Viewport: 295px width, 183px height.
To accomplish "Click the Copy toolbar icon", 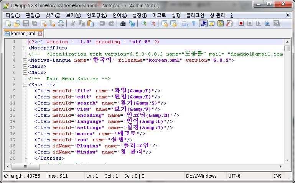I will click(81, 23).
